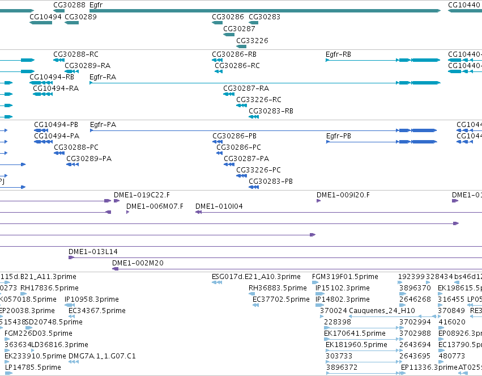Click the ESG017d.E21_A10.3prime EST
This screenshot has height=376, width=482.
tap(217, 282)
